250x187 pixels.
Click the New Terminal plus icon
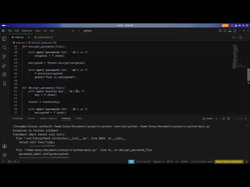coord(216,118)
